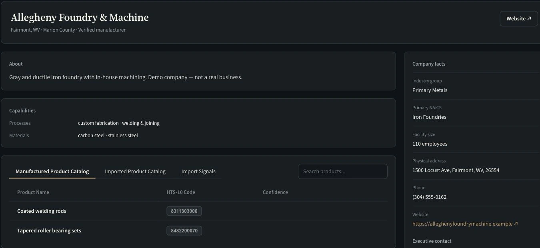The height and width of the screenshot is (248, 540).
Task: Select the Primary Metals industry value
Action: 430,90
